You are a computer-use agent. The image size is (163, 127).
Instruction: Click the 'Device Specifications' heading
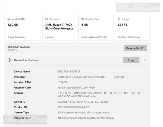[26, 60]
